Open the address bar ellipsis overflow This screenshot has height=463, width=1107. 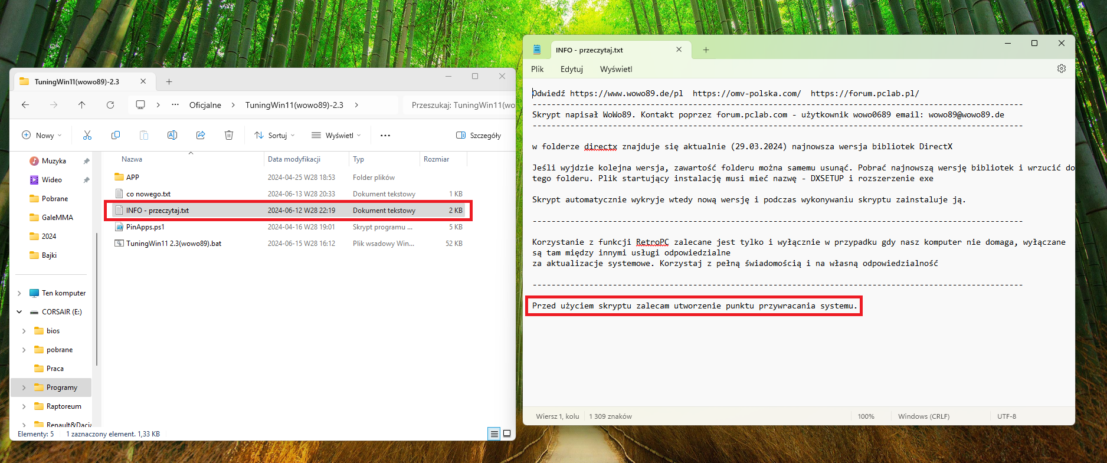pos(175,104)
